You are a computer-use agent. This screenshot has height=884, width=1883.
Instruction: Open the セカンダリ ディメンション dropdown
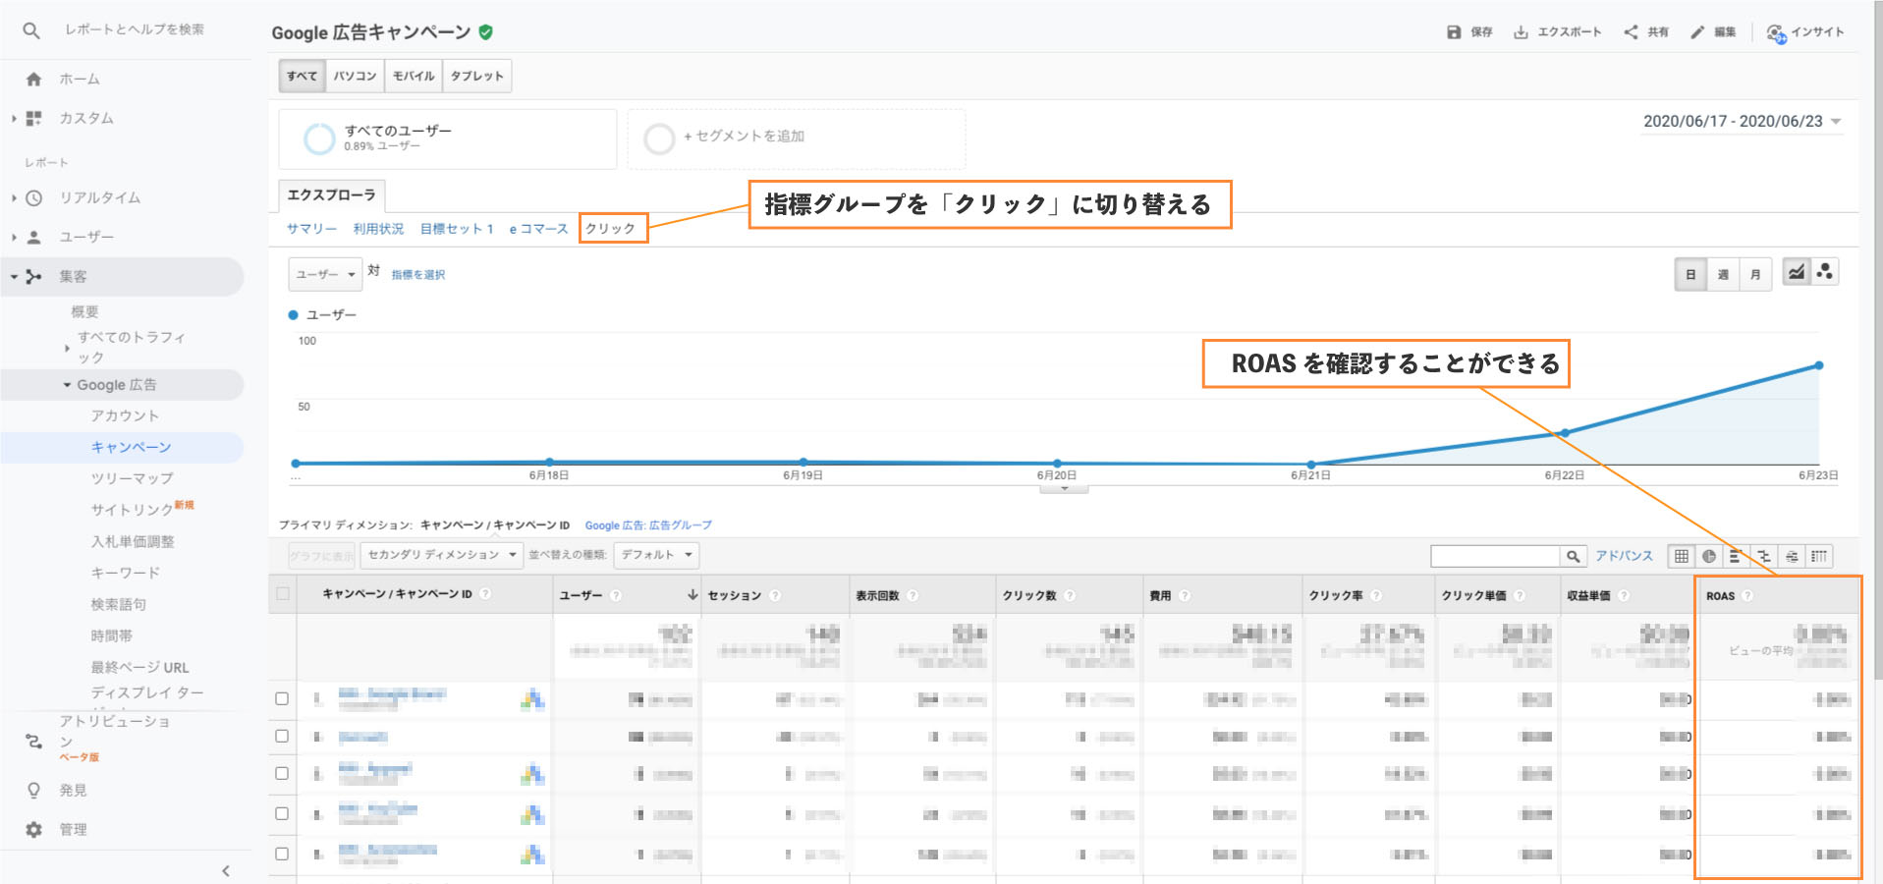pos(441,555)
